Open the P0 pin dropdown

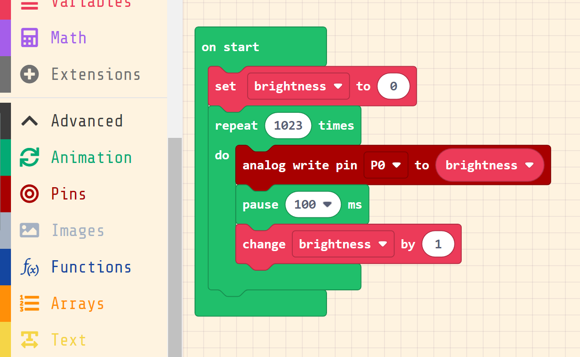(396, 165)
